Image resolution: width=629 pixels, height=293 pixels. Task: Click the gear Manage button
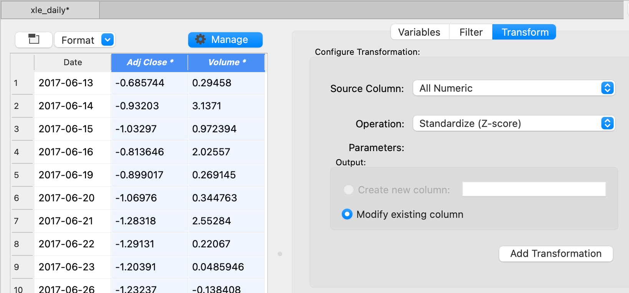[225, 40]
